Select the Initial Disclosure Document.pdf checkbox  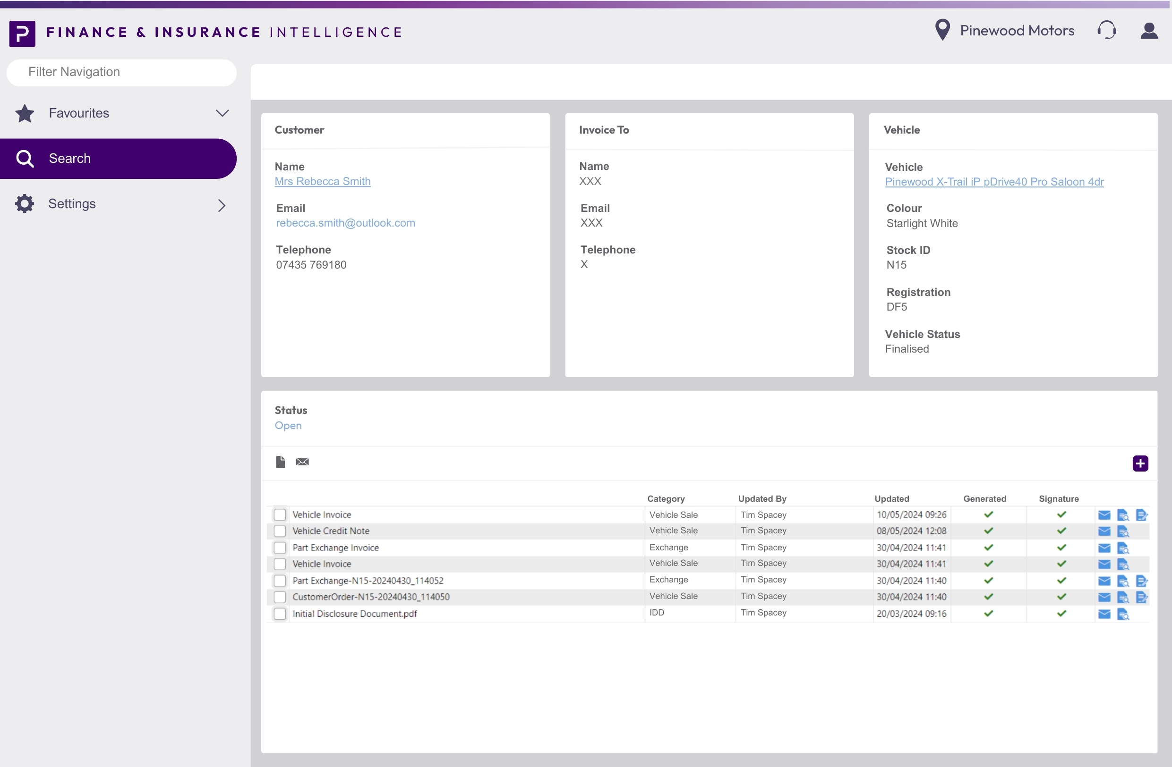[x=280, y=614]
